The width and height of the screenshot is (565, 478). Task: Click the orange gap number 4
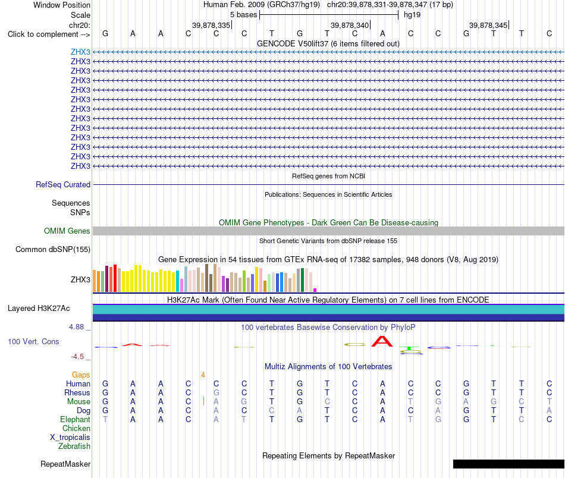click(203, 375)
